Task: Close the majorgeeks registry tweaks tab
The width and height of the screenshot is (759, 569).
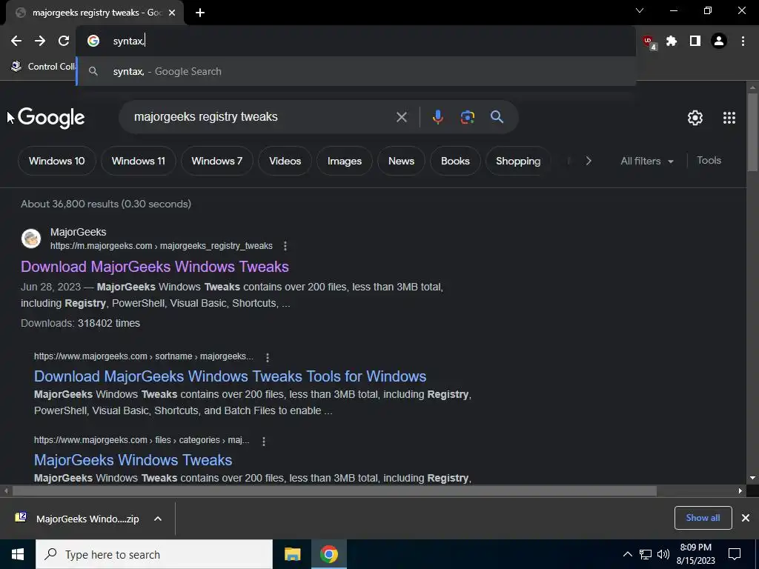Action: point(172,13)
